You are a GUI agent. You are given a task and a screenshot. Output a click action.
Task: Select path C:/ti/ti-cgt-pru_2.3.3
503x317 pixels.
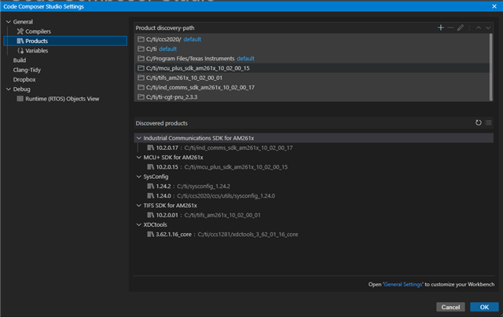pos(312,97)
